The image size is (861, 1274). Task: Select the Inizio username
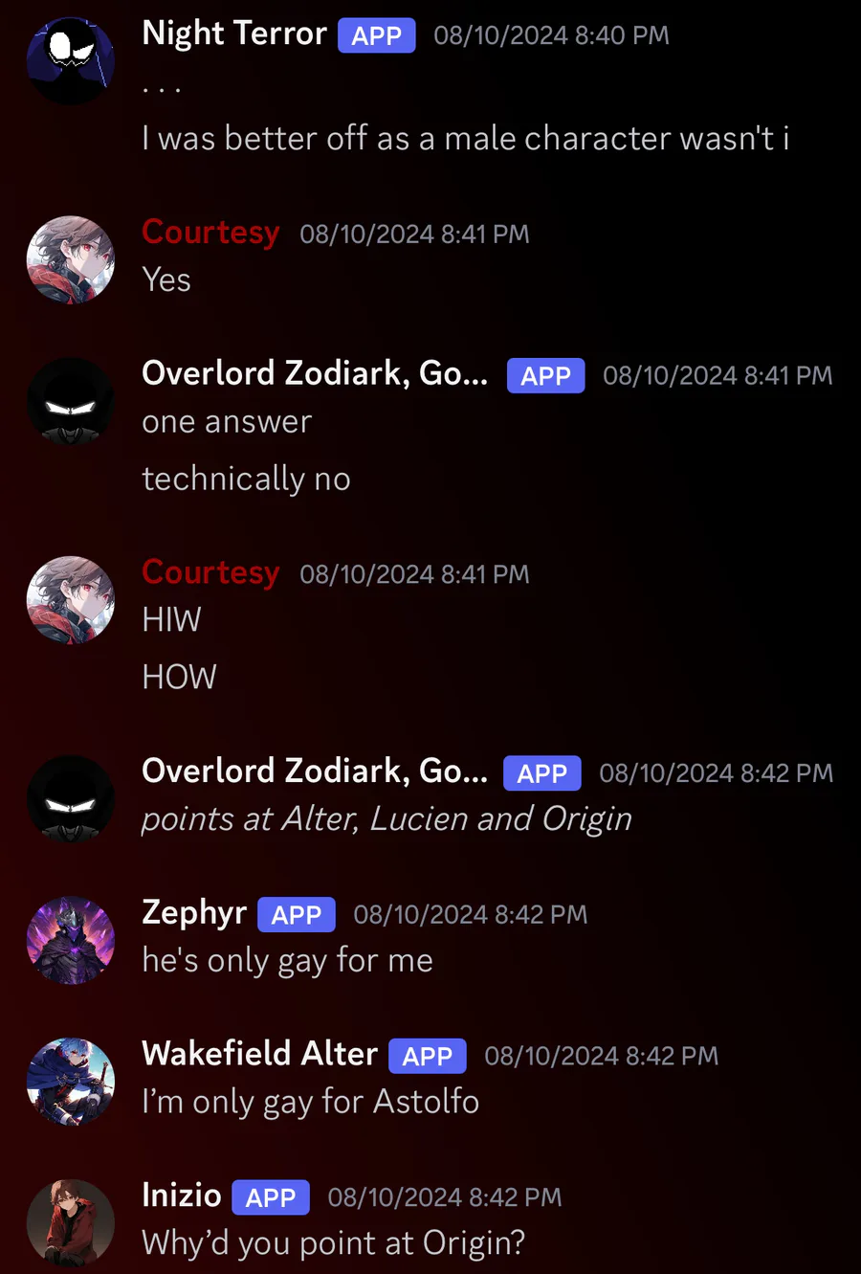pos(182,1196)
